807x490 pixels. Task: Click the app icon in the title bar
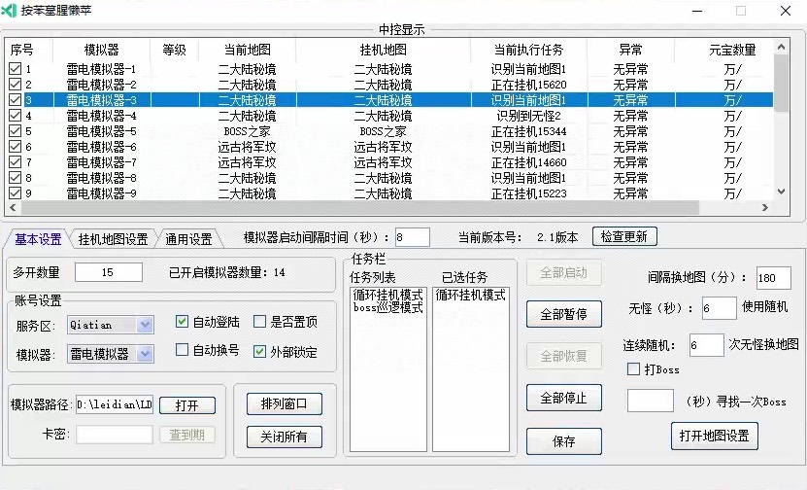click(9, 11)
